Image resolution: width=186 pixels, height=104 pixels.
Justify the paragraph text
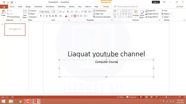tap(81, 16)
